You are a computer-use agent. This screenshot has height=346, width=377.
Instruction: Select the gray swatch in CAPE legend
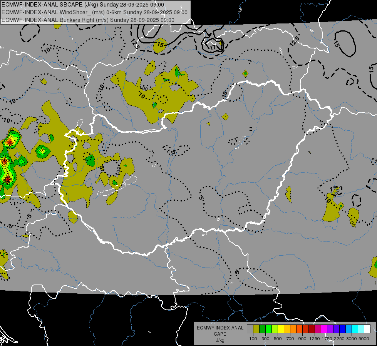tap(250, 329)
